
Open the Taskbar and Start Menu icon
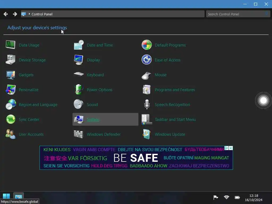tap(147, 119)
